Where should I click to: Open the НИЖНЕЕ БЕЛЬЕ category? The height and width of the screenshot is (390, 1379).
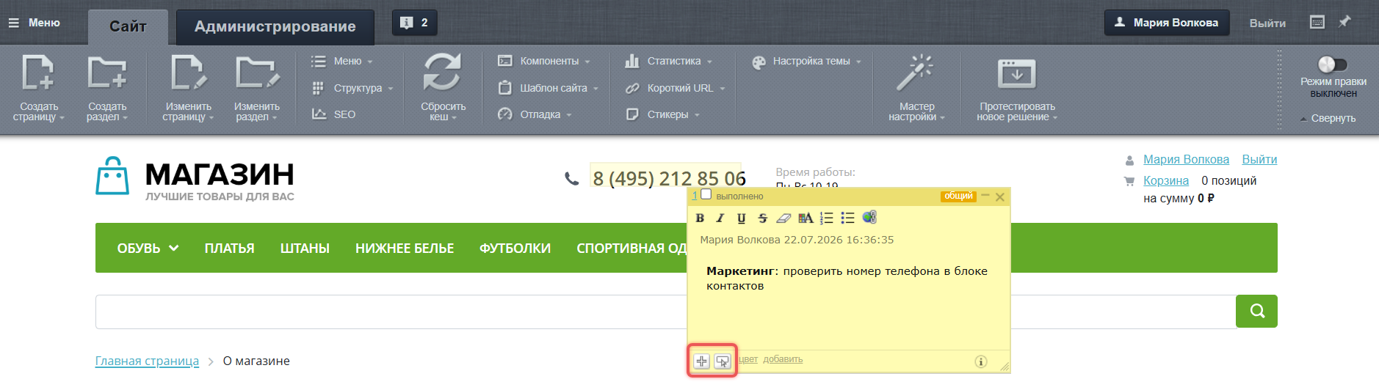pyautogui.click(x=405, y=249)
